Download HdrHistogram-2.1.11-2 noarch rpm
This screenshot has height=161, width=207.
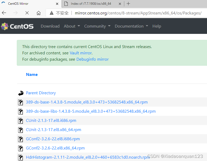click(88, 157)
